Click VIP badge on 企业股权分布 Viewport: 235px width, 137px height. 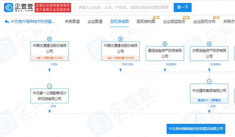click(x=216, y=18)
